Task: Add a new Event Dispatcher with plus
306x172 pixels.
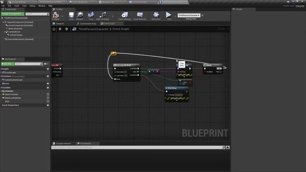Action: pyautogui.click(x=48, y=105)
